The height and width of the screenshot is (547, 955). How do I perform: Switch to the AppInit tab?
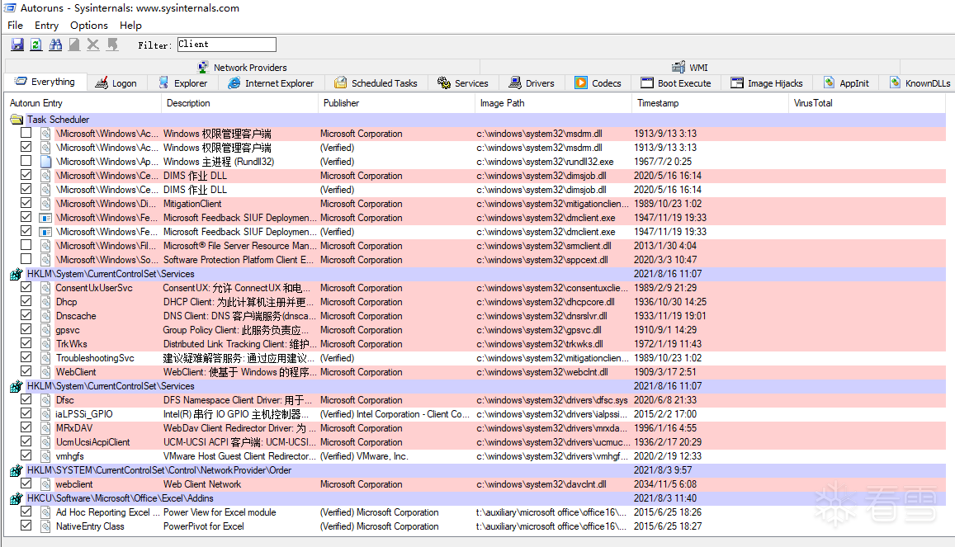click(847, 83)
